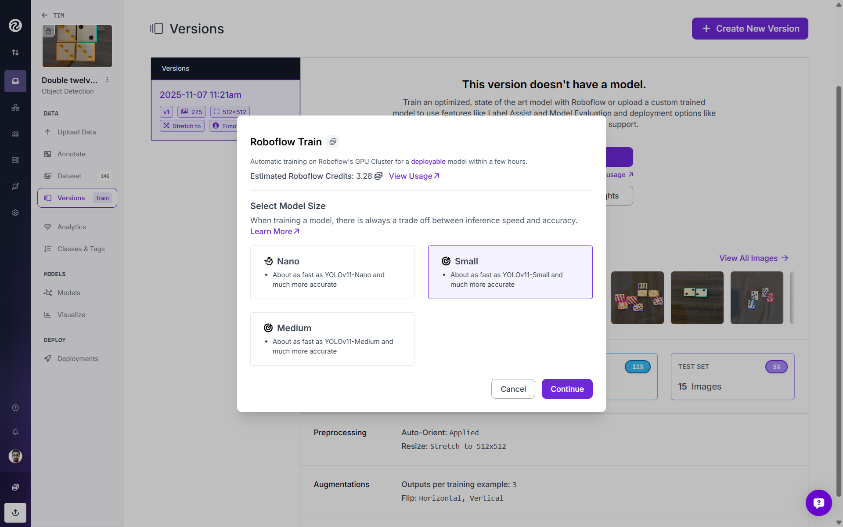Click the back arrow next to TIM
This screenshot has height=527, width=843.
click(x=44, y=15)
